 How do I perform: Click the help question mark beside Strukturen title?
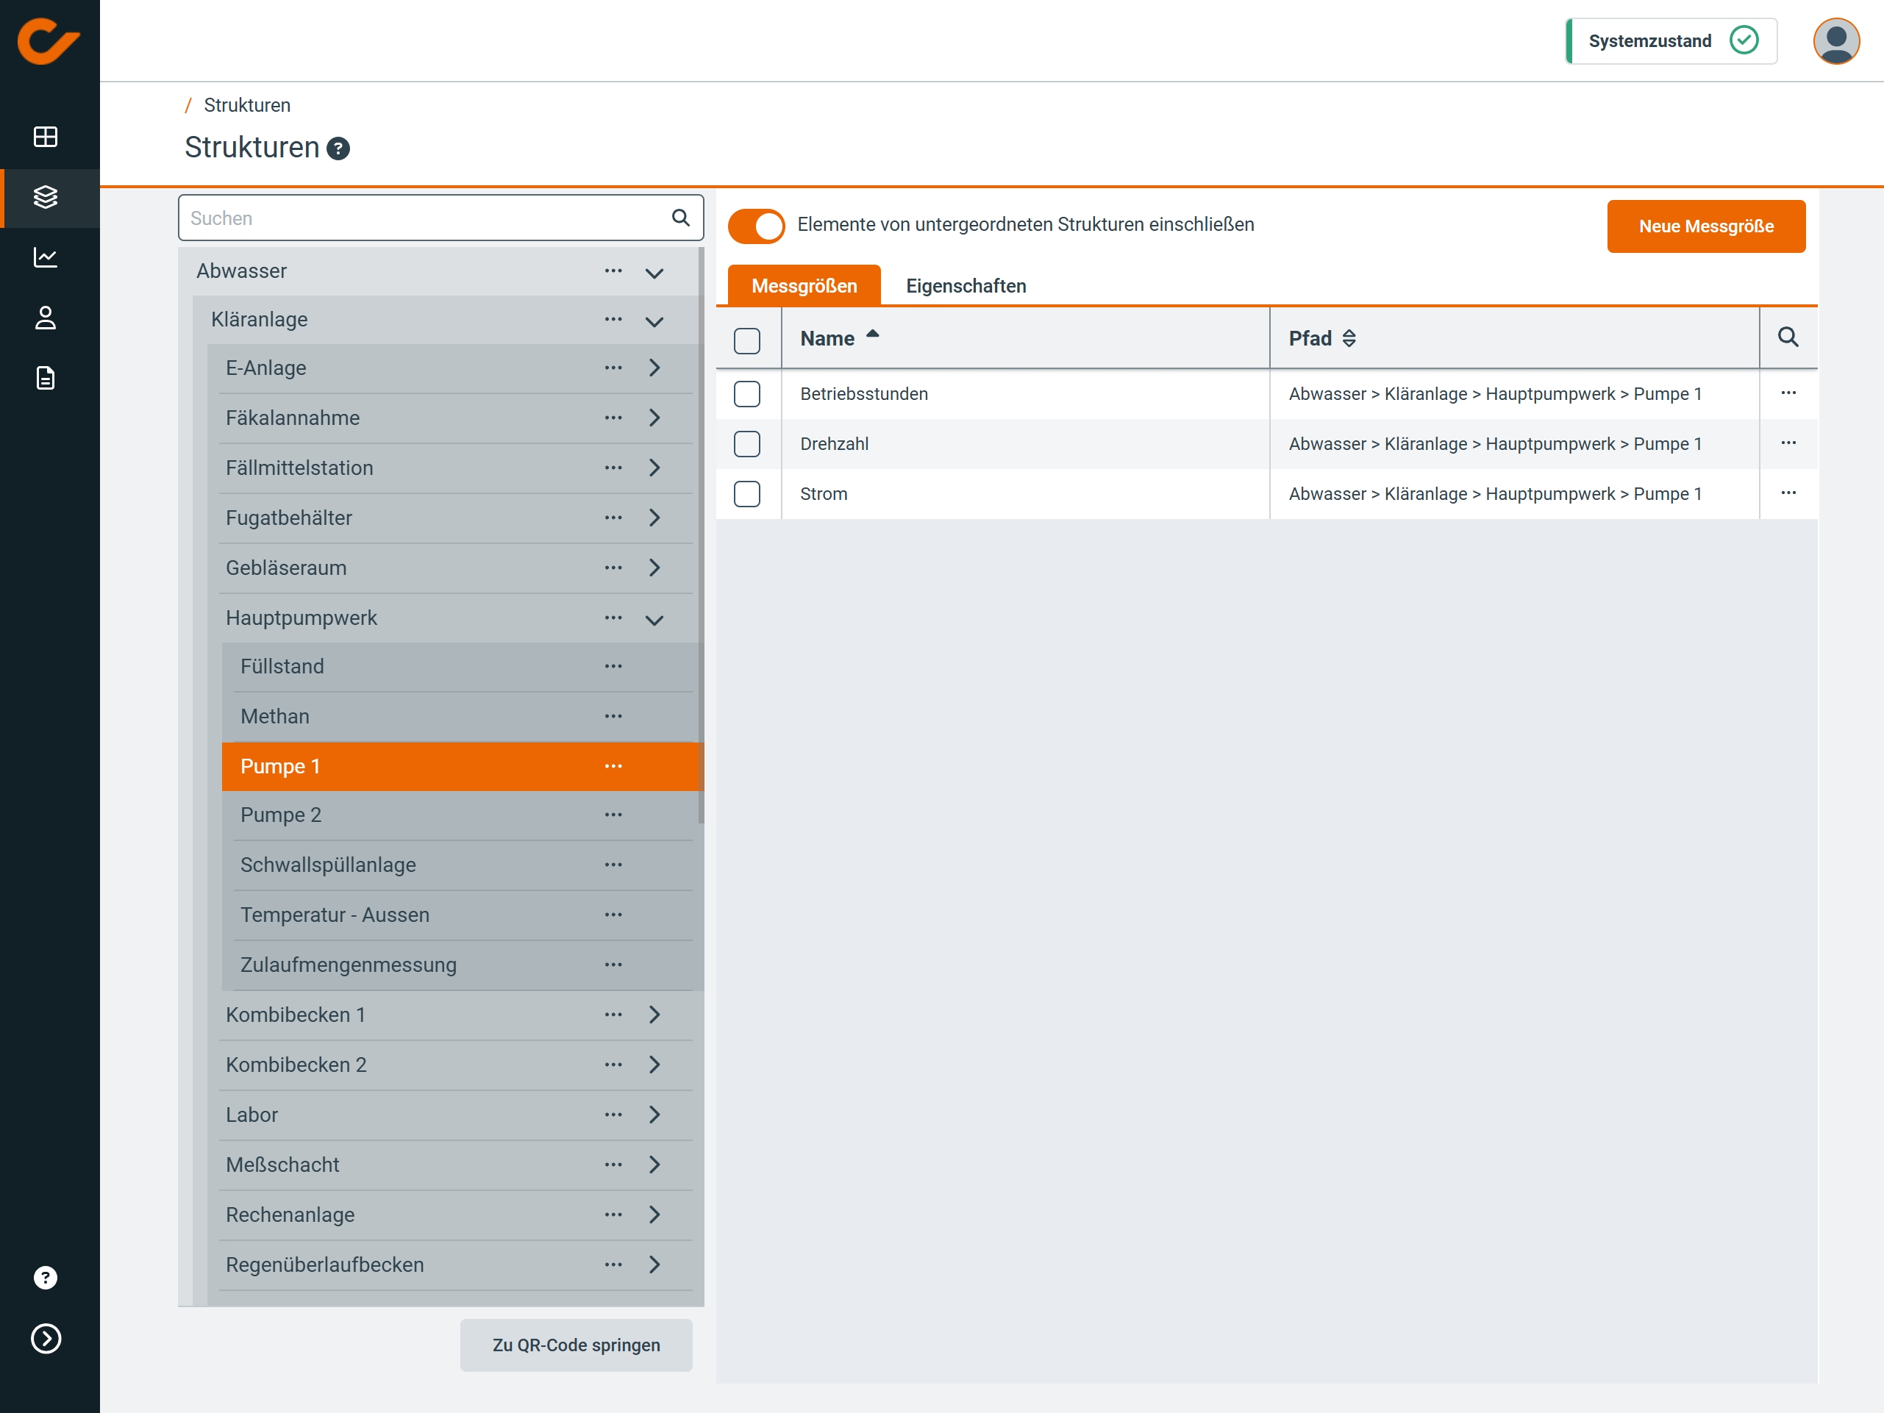pos(338,149)
